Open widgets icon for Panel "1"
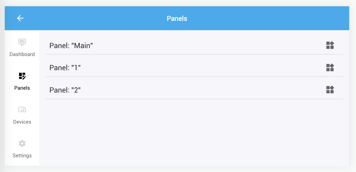 pos(330,68)
